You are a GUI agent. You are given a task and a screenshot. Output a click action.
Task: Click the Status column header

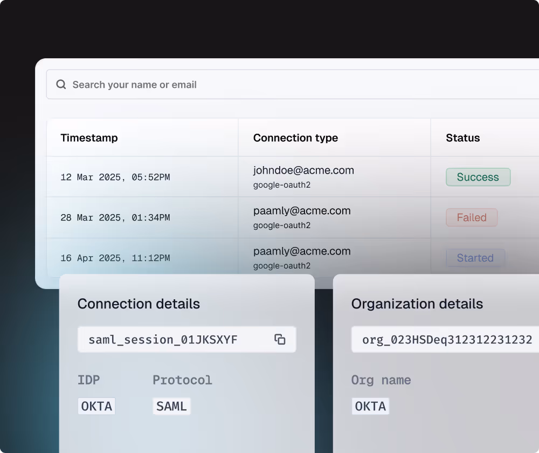pos(462,138)
